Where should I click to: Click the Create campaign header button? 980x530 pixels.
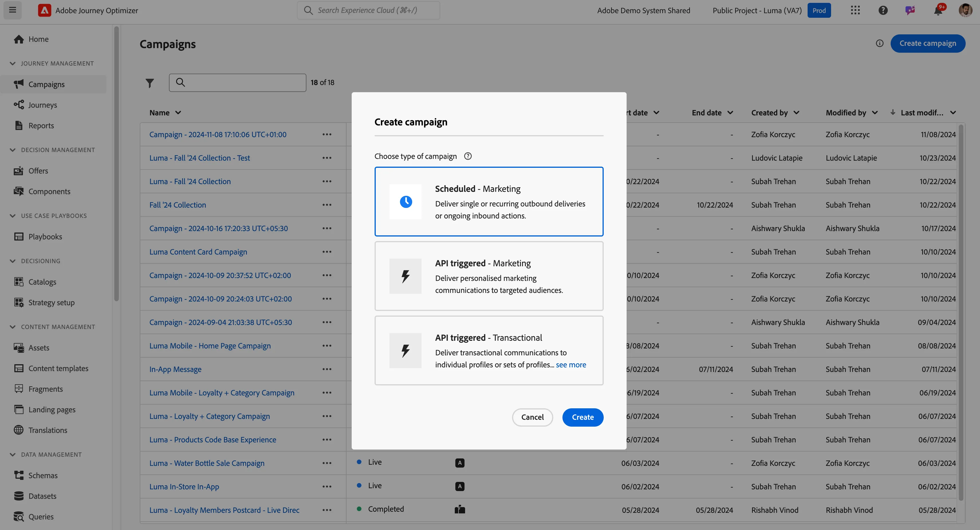coord(928,43)
